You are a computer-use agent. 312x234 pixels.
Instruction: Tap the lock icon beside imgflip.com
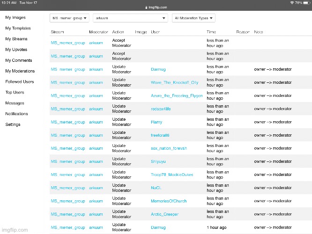point(145,7)
